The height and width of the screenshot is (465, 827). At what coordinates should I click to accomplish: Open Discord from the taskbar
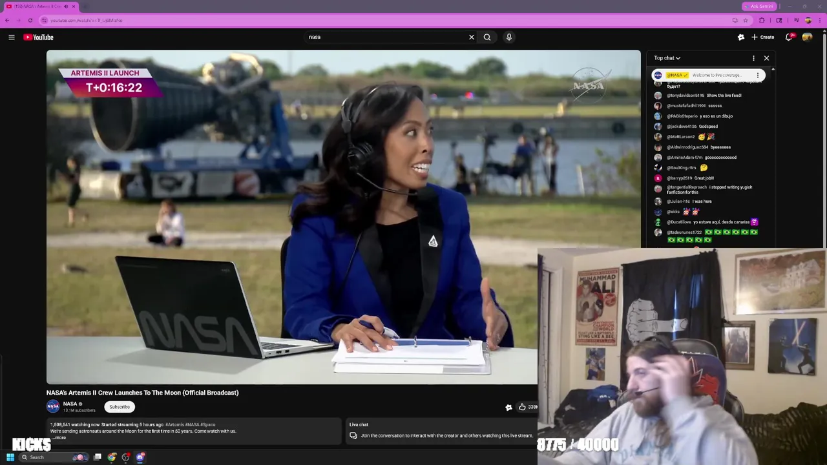(x=140, y=457)
